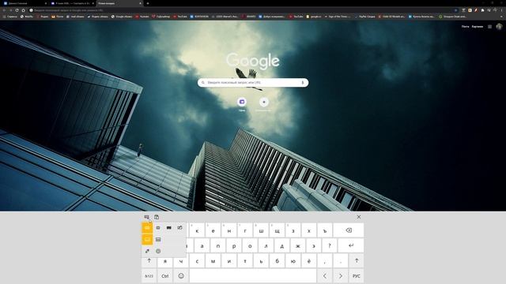506x284 pixels.
Task: Tap the Ctrl key
Action: tap(165, 276)
